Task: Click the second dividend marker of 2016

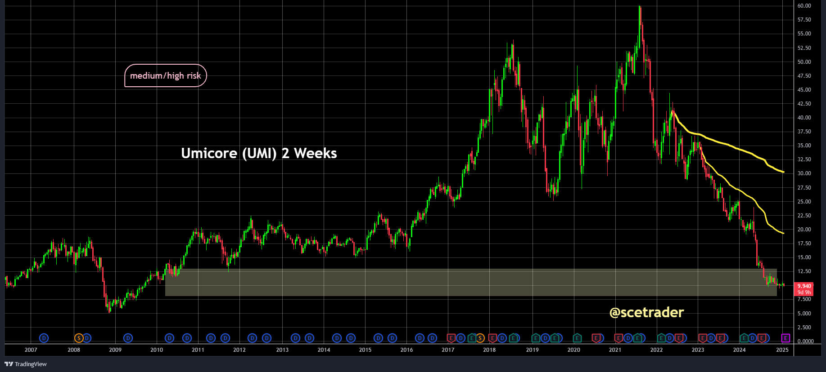Action: (432, 338)
